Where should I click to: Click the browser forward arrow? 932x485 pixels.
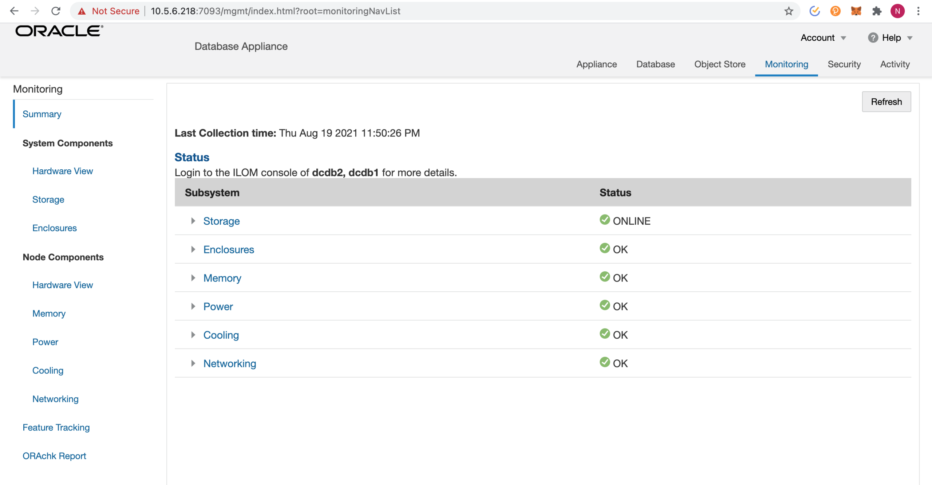tap(35, 11)
